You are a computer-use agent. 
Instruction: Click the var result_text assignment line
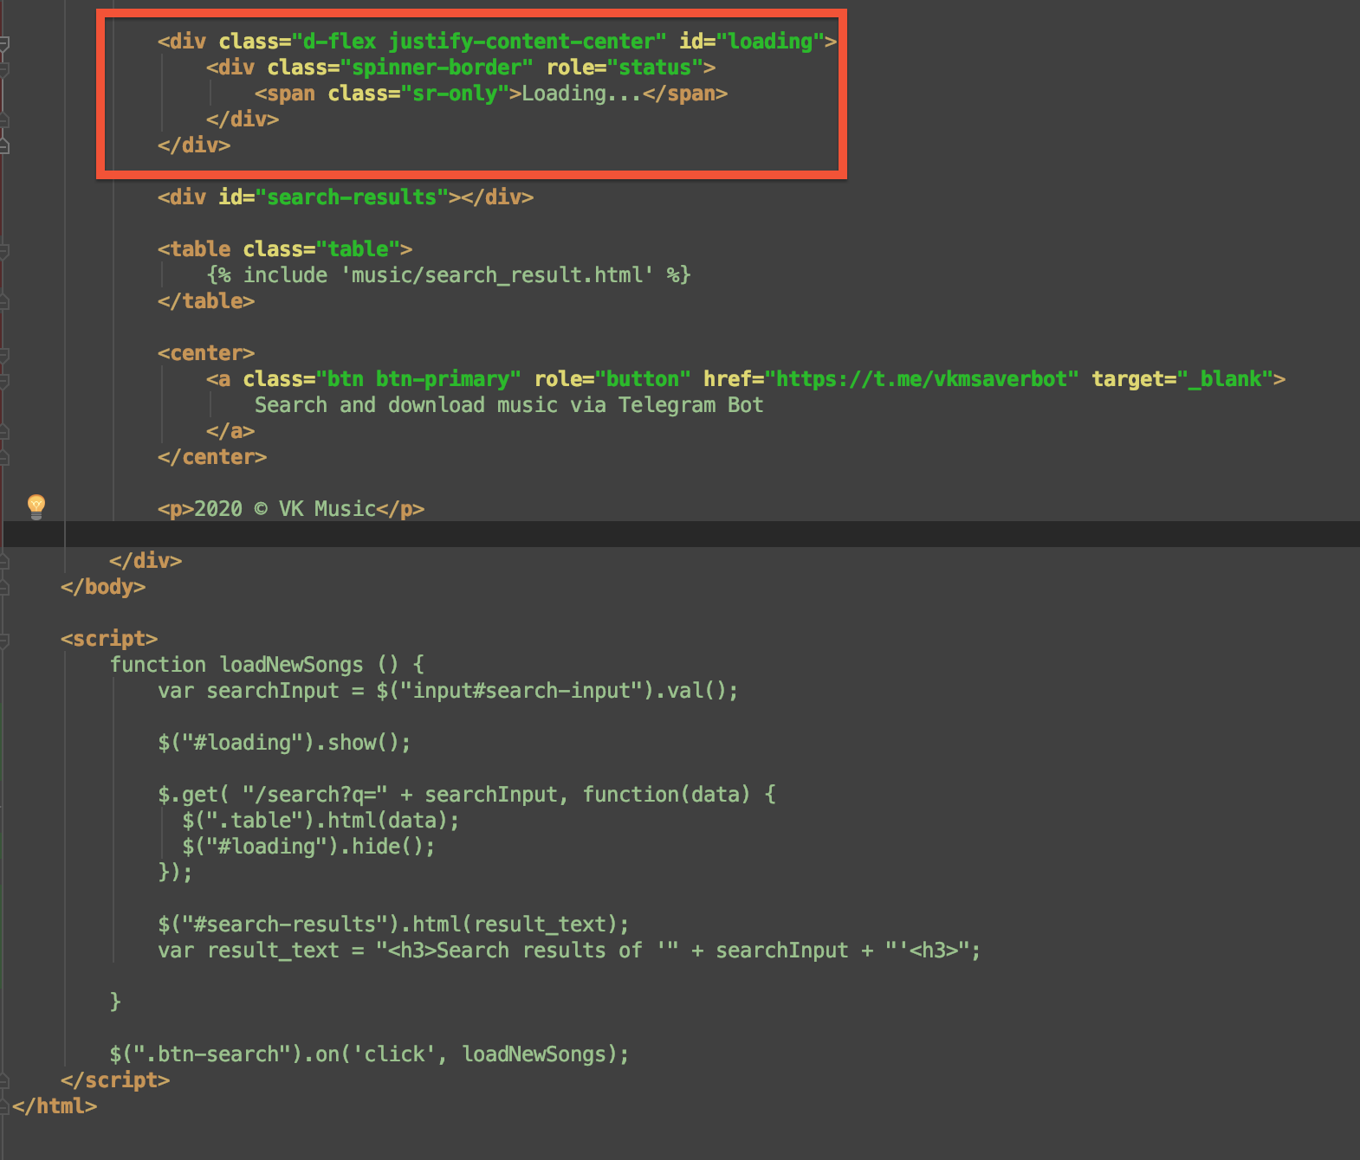pos(570,951)
